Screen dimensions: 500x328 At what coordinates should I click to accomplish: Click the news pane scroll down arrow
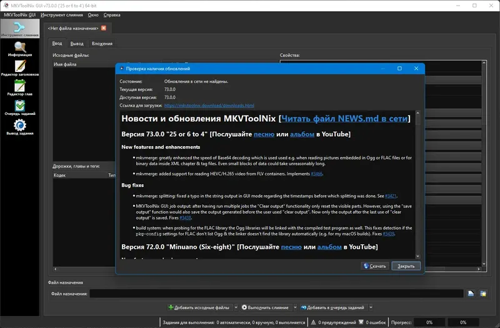pyautogui.click(x=417, y=257)
